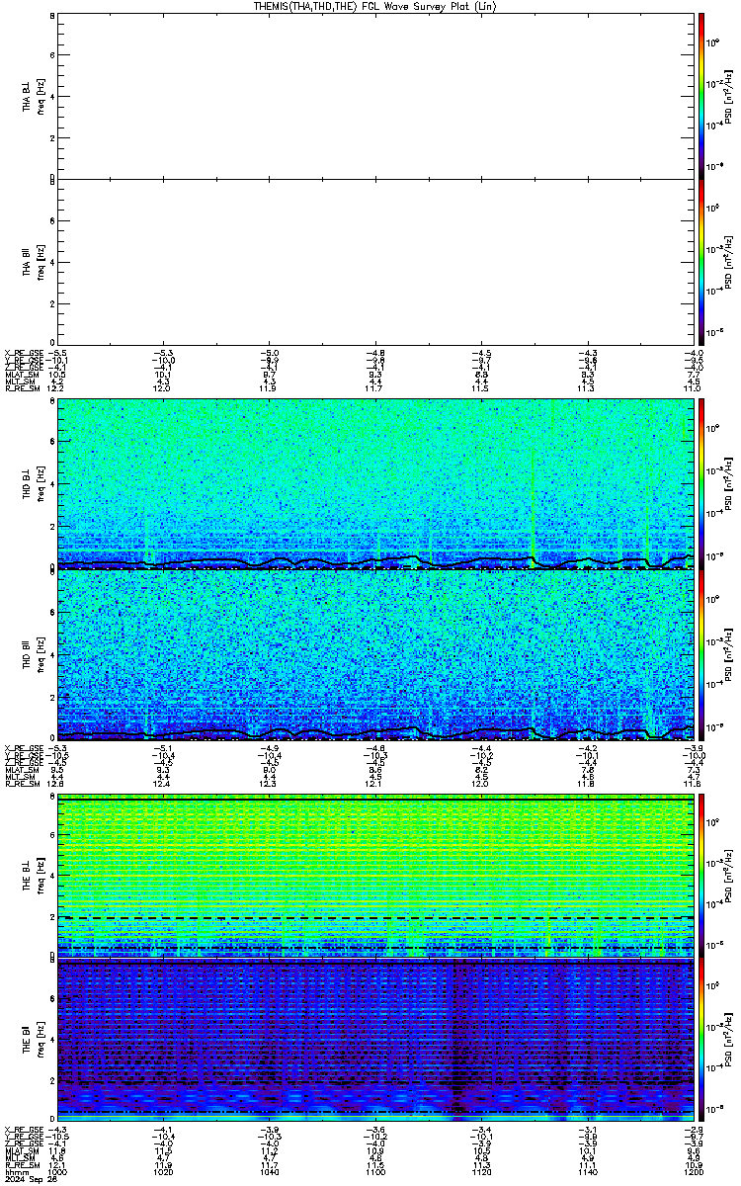Image resolution: width=741 pixels, height=1186 pixels.
Task: Click the PSD color bar beside THE B-parallel panel
Action: [701, 1041]
